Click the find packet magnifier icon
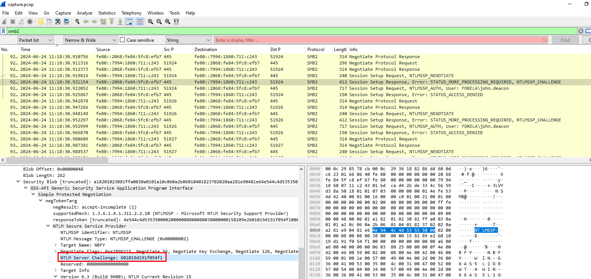591x279 pixels. click(77, 22)
